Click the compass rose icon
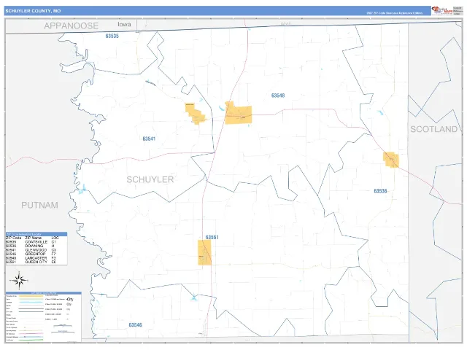The width and height of the screenshot is (467, 350). click(19, 280)
